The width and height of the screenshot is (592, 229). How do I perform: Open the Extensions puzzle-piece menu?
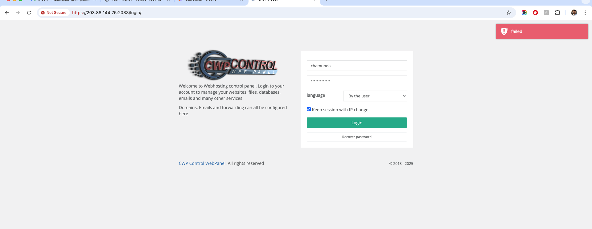click(x=557, y=13)
